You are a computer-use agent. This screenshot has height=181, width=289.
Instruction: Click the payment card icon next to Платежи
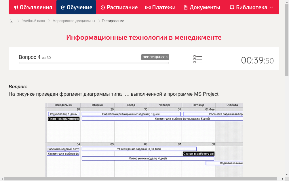[x=147, y=7]
